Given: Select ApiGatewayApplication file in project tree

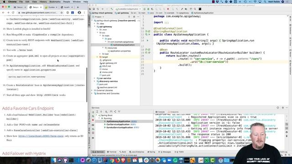Looking at the screenshot, I should tap(122, 45).
